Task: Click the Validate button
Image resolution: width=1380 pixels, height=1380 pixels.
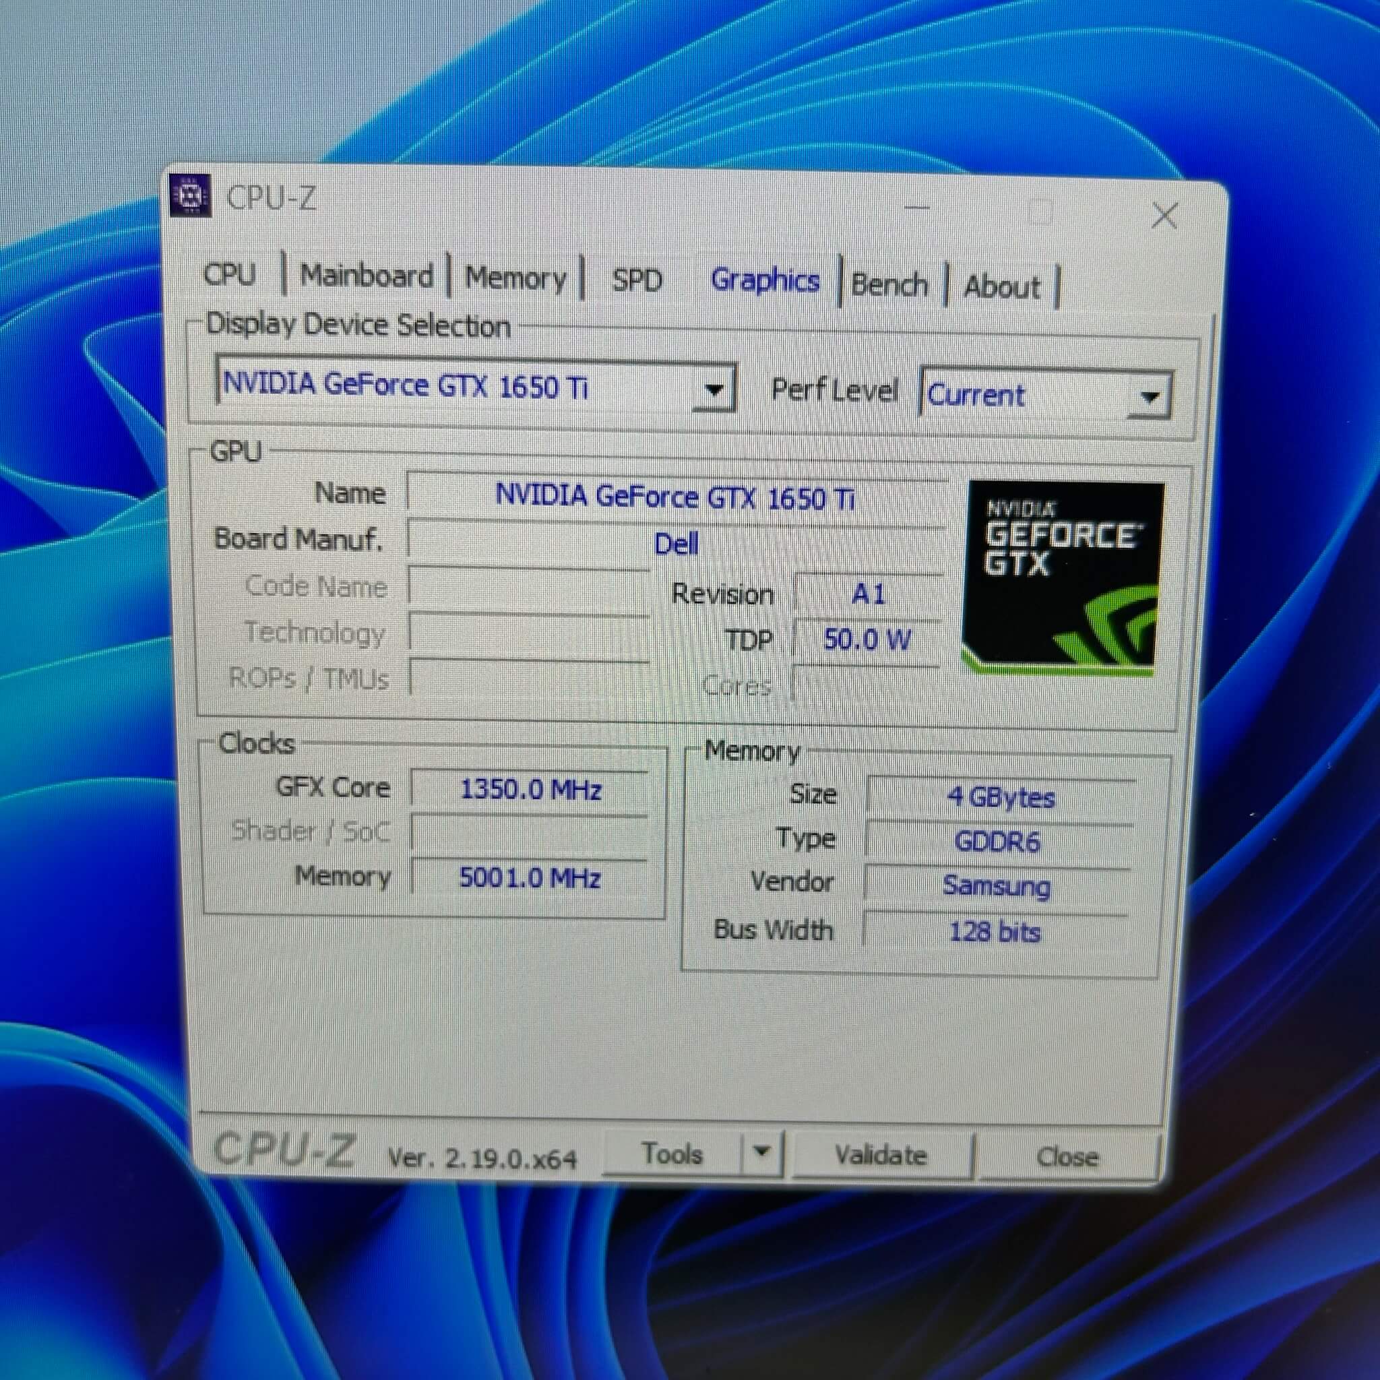Action: (x=881, y=1154)
